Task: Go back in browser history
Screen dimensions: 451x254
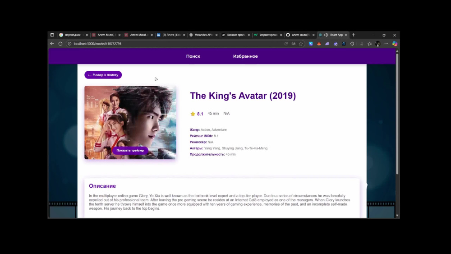Action: [52, 44]
